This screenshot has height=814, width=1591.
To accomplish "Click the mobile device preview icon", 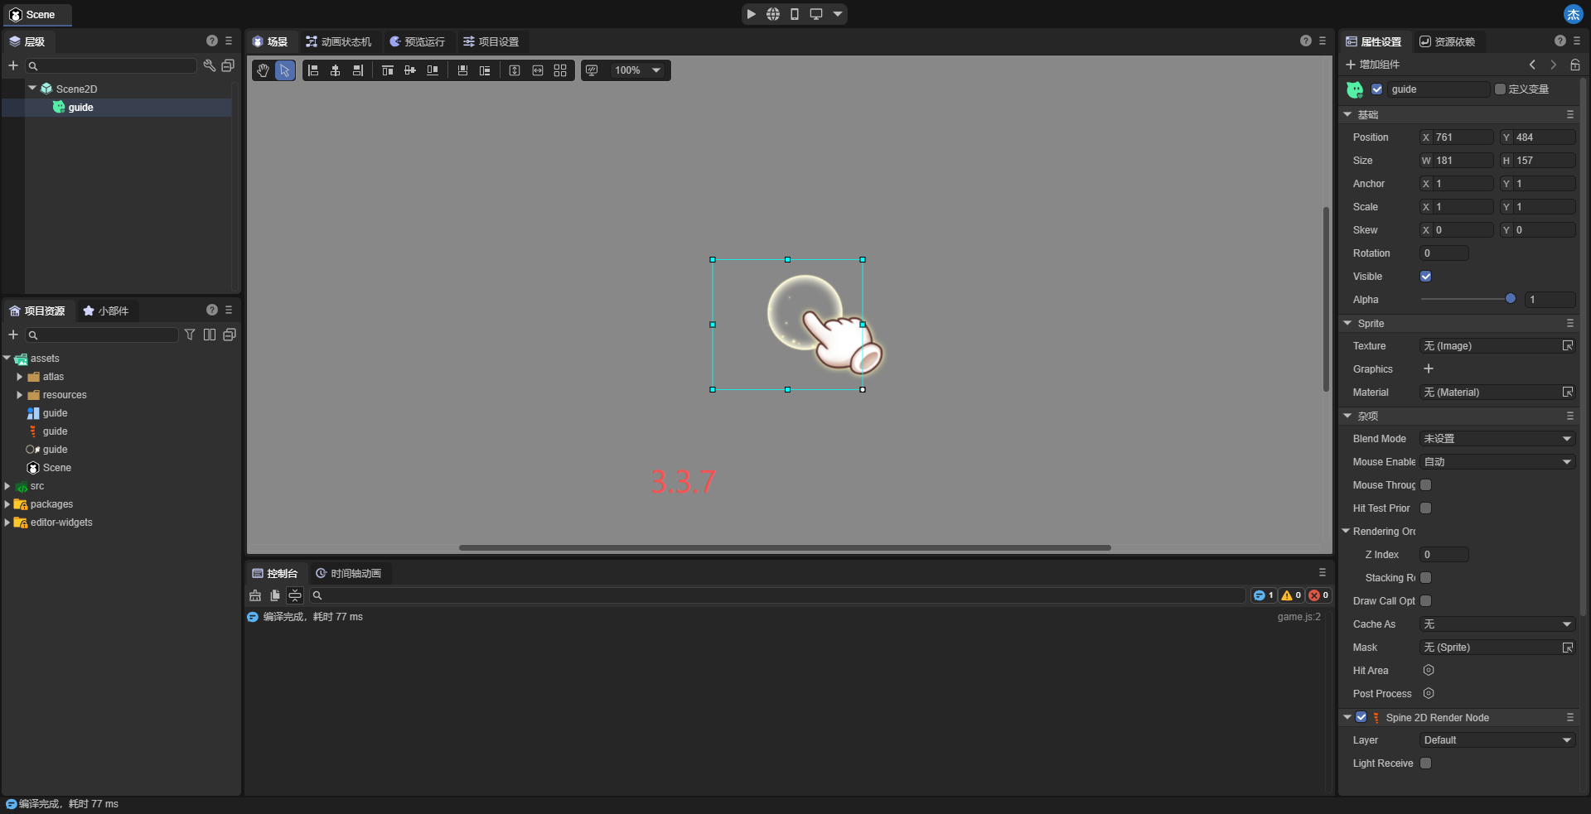I will coord(794,14).
